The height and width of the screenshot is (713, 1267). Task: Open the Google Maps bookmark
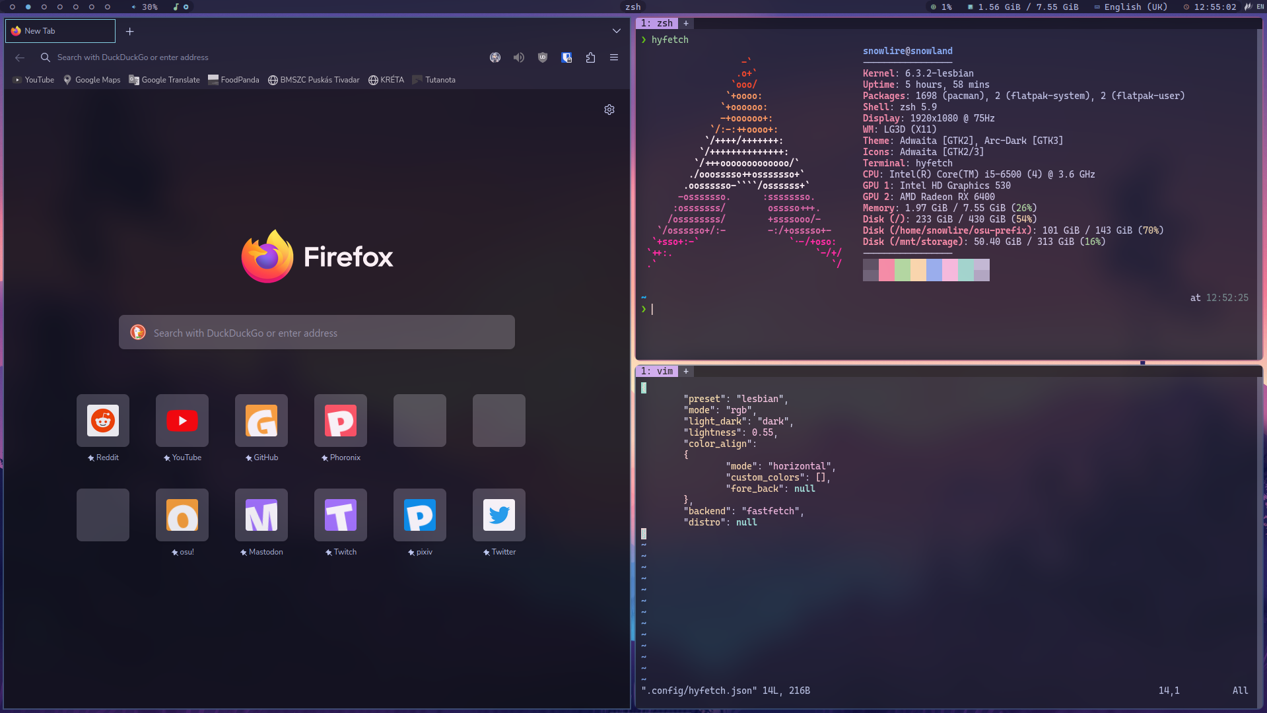point(92,80)
